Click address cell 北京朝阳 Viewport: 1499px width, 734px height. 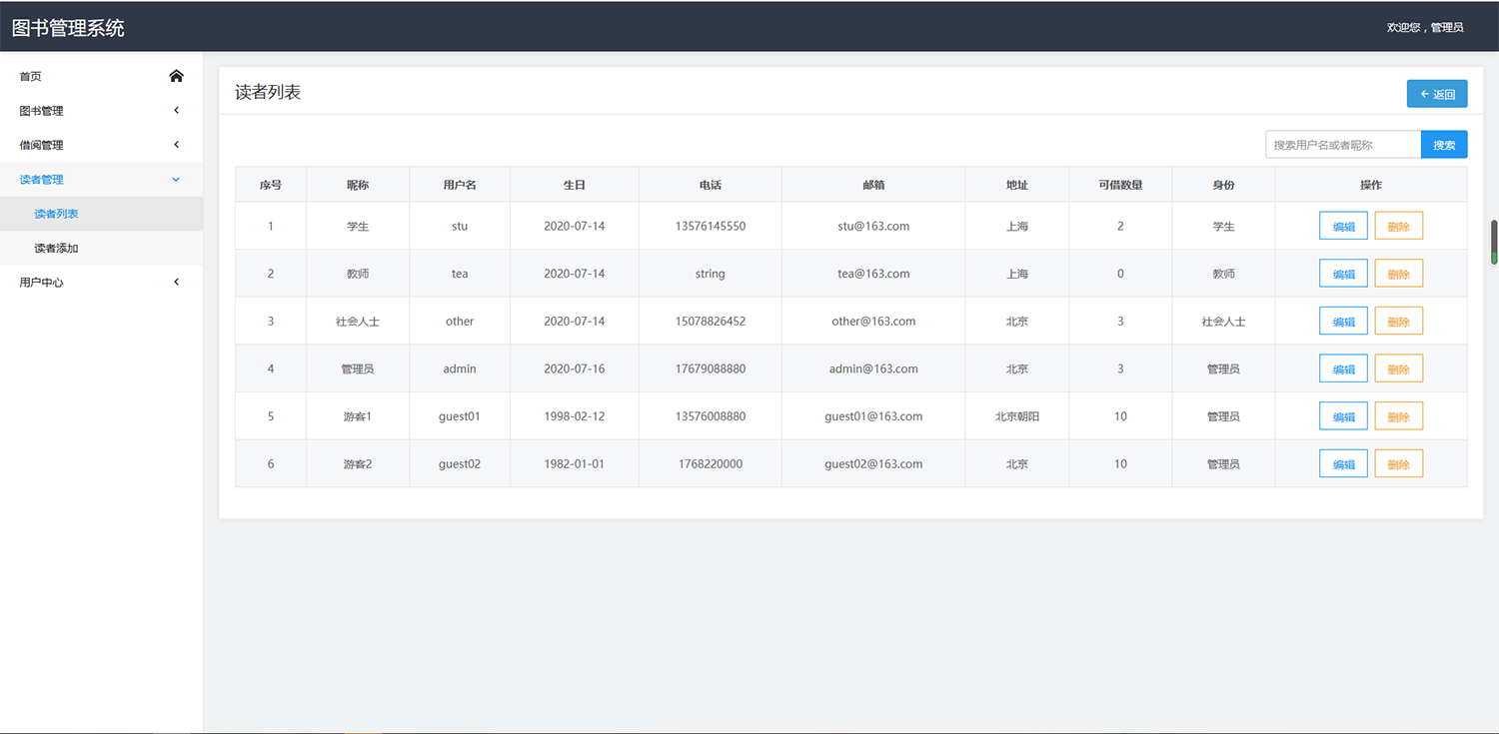1017,416
